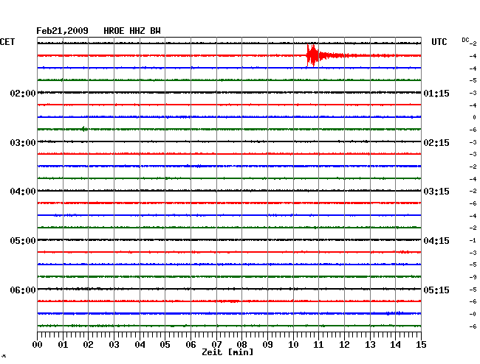Select the 09 minute axis tick label

click(x=267, y=345)
